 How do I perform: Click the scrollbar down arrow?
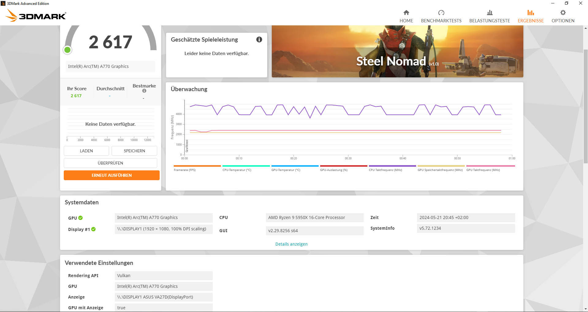coord(586,309)
